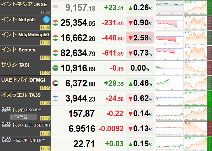Click the Indonesia flag icon beside JKSE

point(55,8)
